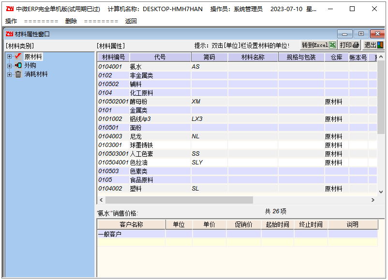This screenshot has width=388, height=280.
Task: Close the 材料属性窗口 with red X
Action: [377, 34]
